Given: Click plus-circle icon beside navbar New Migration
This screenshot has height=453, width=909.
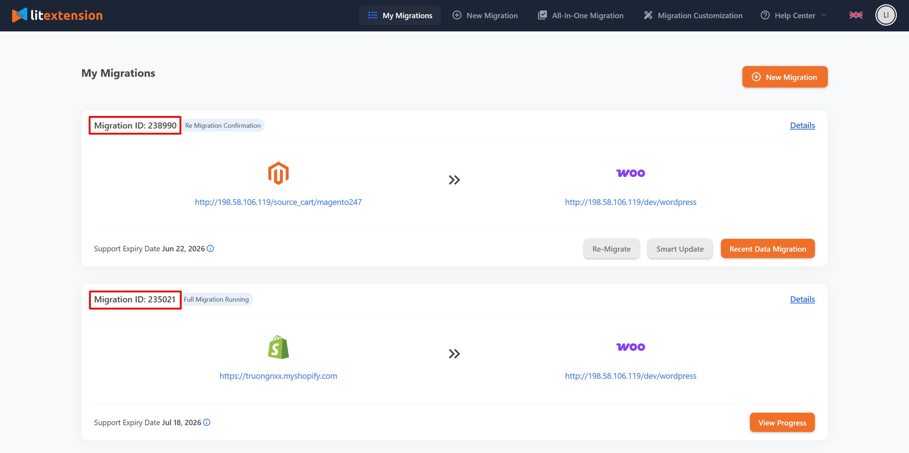Looking at the screenshot, I should coord(457,15).
